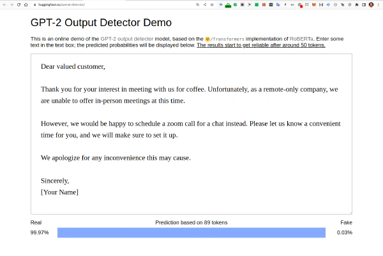This screenshot has height=256, width=383.
Task: Open the green globe extension
Action: pos(235,4)
